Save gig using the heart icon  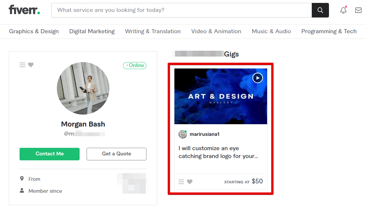tap(190, 182)
